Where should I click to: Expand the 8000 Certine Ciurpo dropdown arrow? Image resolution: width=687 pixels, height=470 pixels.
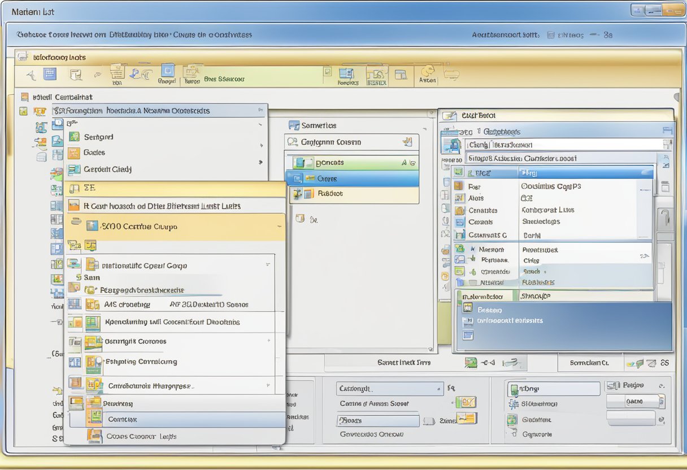tap(279, 227)
